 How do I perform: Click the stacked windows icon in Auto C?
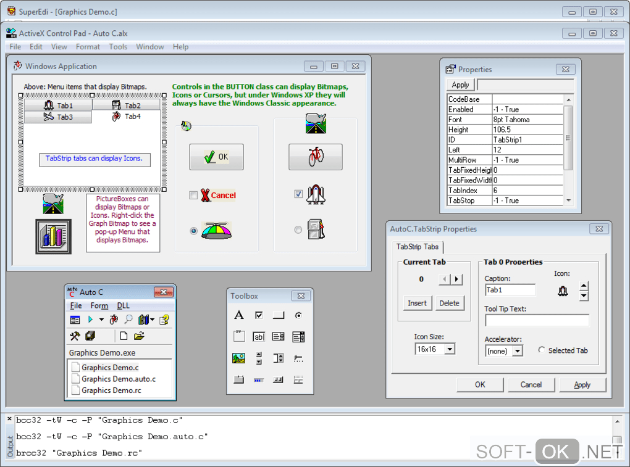[90, 336]
